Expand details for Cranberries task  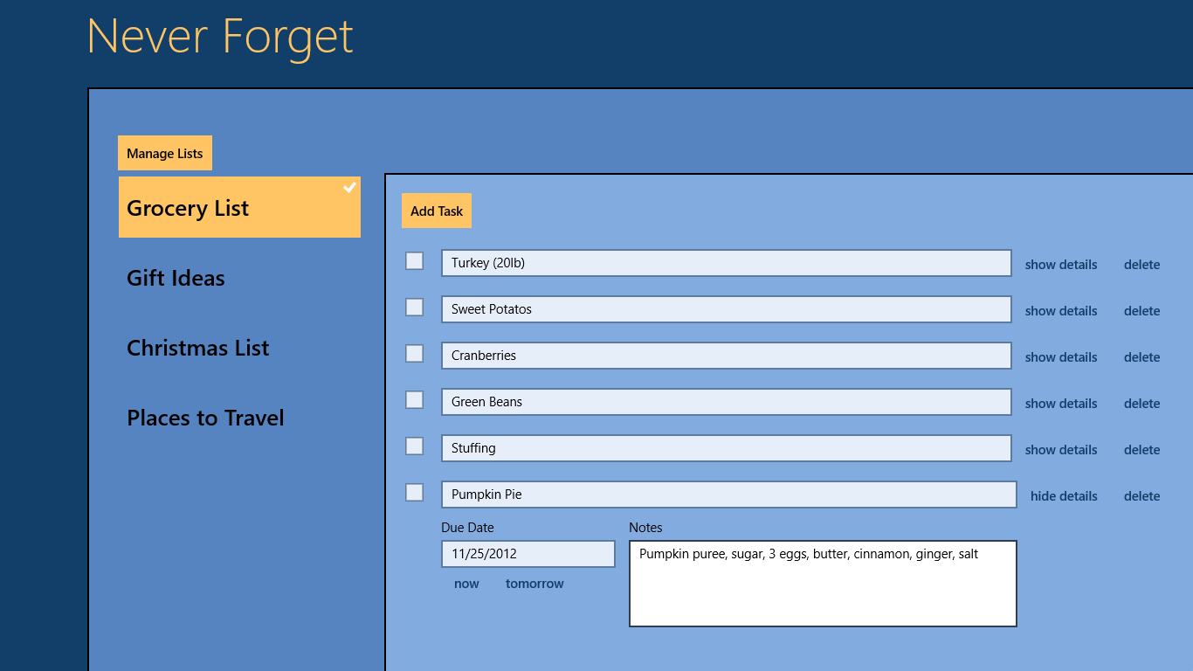pos(1061,357)
